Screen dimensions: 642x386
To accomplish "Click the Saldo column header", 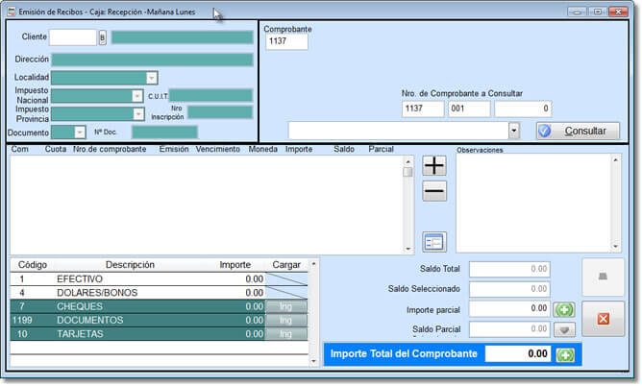I will 343,149.
